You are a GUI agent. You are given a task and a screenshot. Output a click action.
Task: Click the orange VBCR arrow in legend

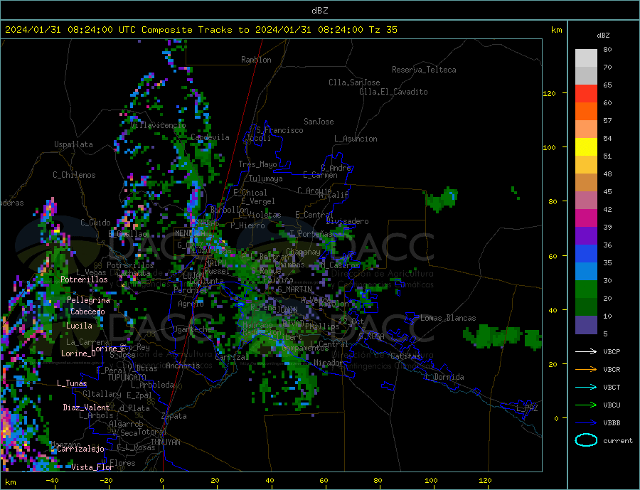pyautogui.click(x=586, y=369)
